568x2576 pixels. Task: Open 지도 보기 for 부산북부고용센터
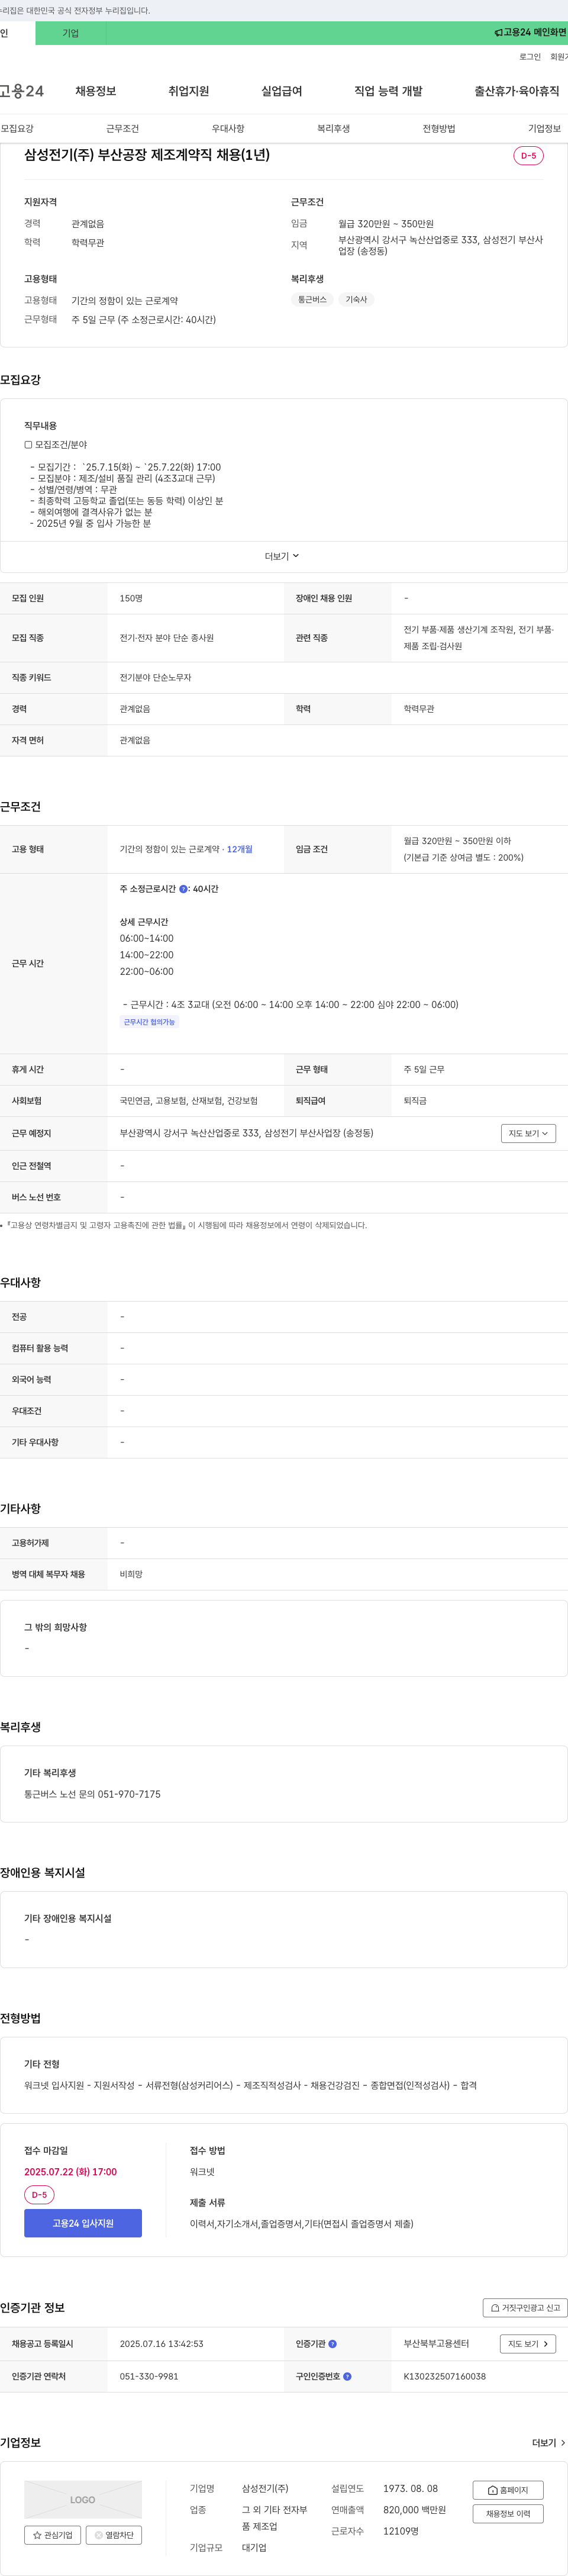(x=528, y=2344)
